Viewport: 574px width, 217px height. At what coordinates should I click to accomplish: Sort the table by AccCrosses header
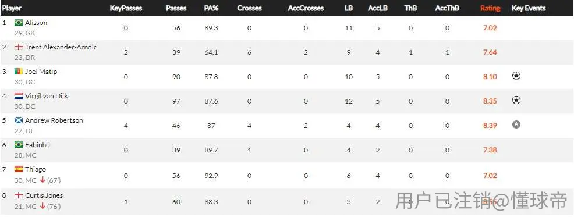306,8
